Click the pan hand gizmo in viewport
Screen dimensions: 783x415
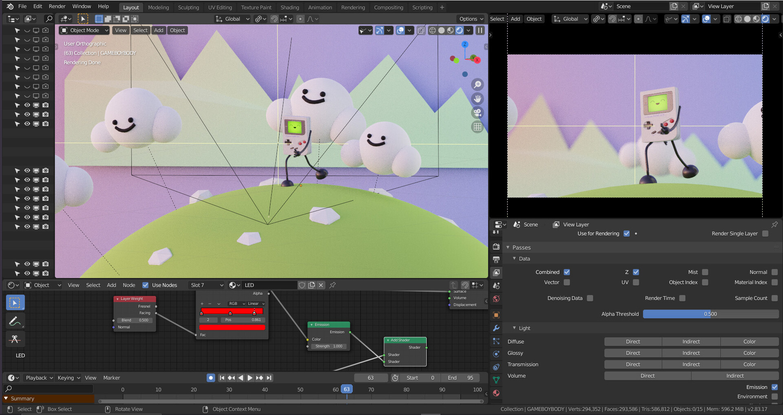coord(477,99)
